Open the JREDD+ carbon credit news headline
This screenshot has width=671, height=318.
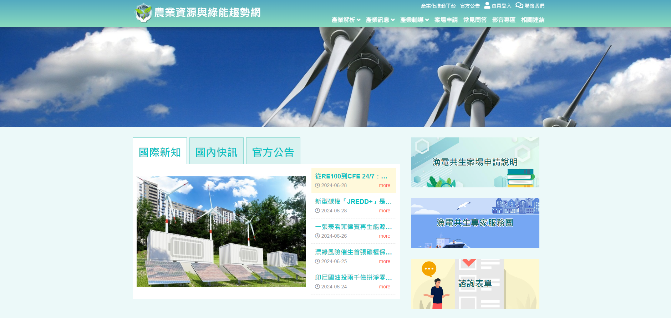click(353, 201)
